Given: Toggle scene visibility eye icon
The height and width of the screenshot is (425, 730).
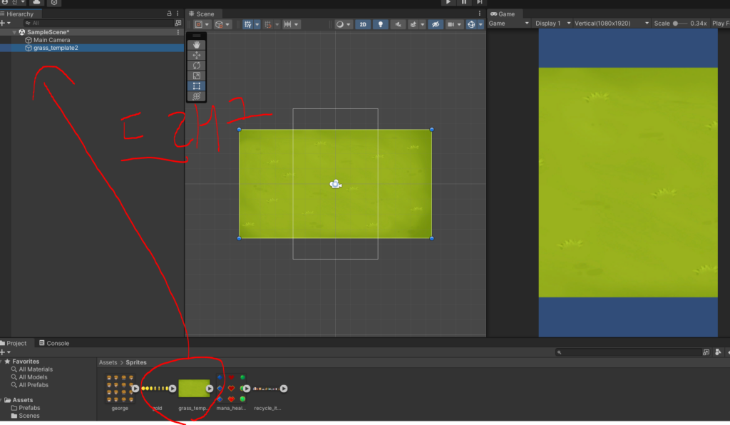Looking at the screenshot, I should tap(435, 24).
